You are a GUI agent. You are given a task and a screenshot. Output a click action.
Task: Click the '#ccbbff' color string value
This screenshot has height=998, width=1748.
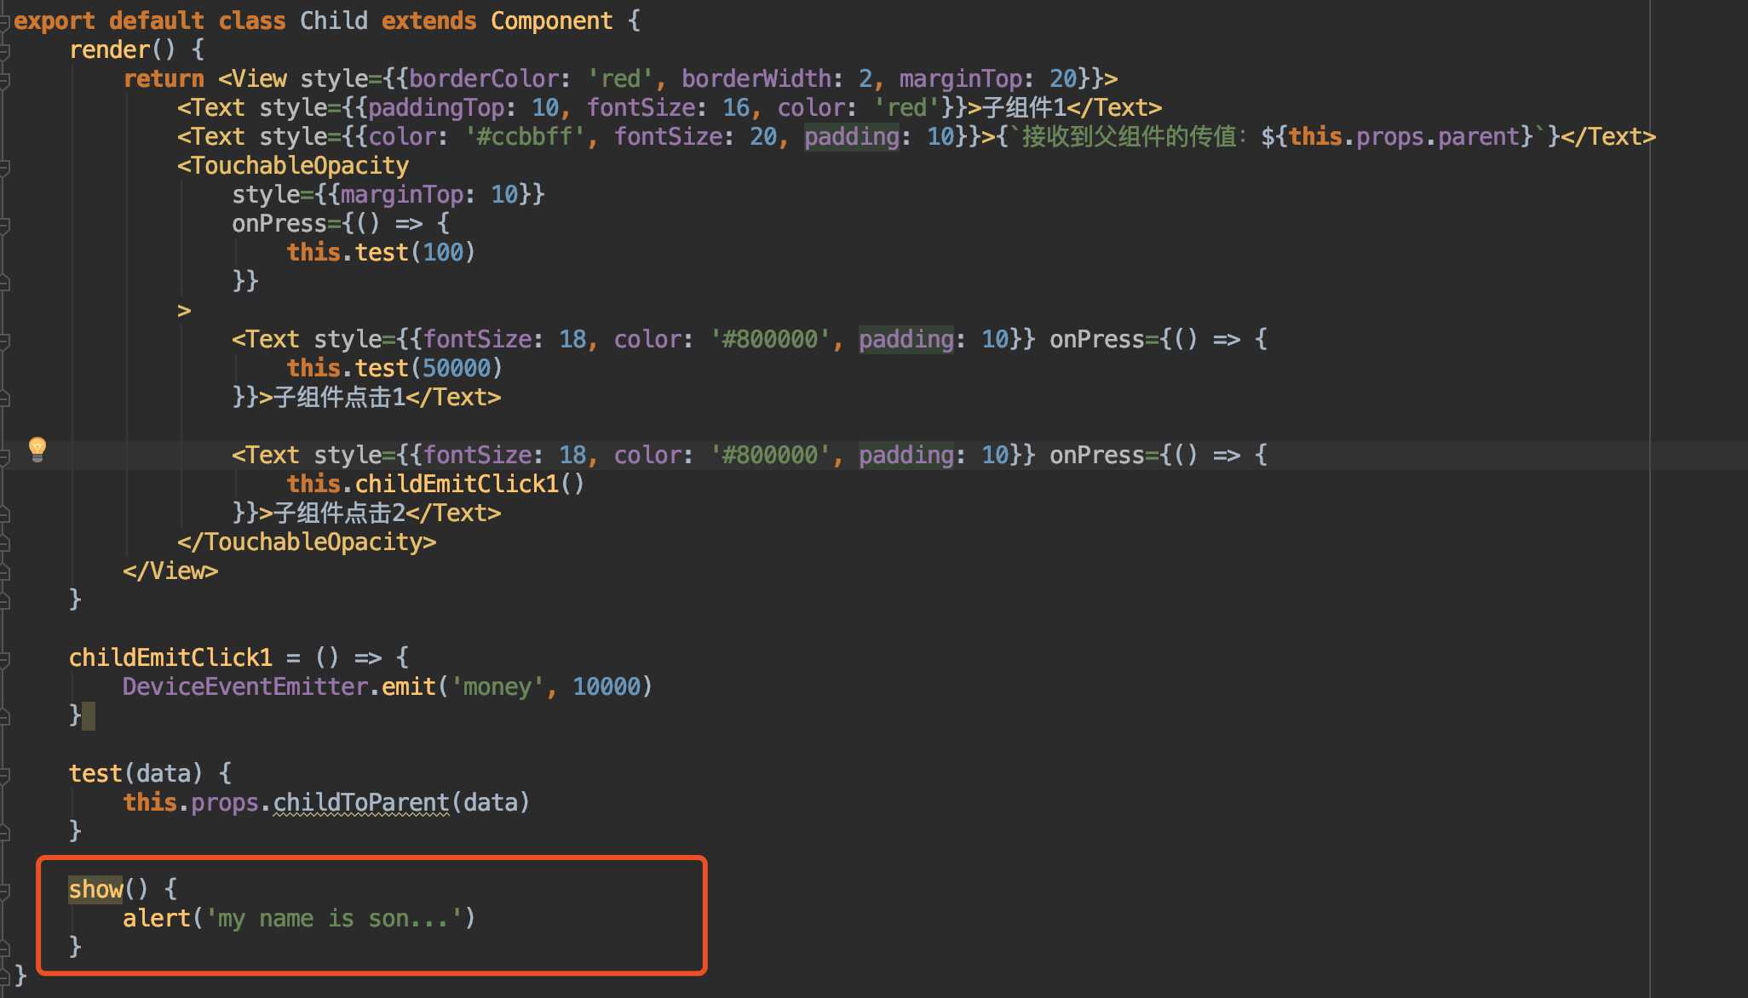pos(526,136)
